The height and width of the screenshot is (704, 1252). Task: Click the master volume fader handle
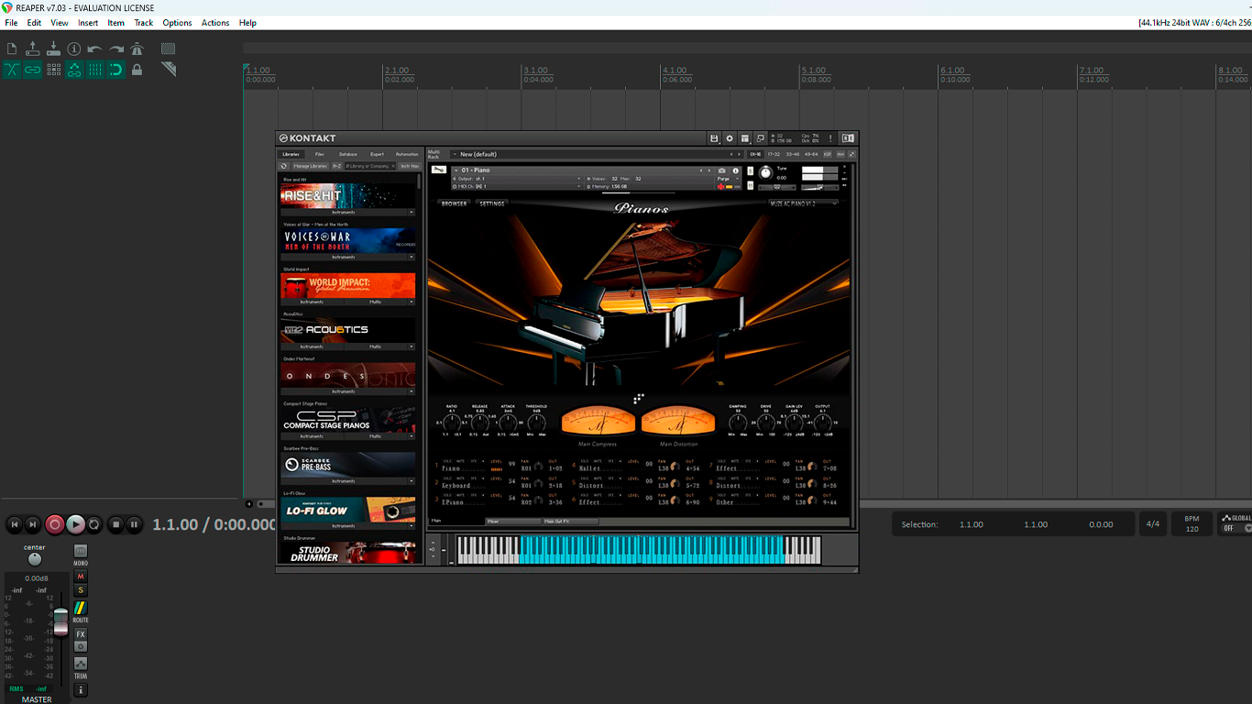pyautogui.click(x=60, y=621)
